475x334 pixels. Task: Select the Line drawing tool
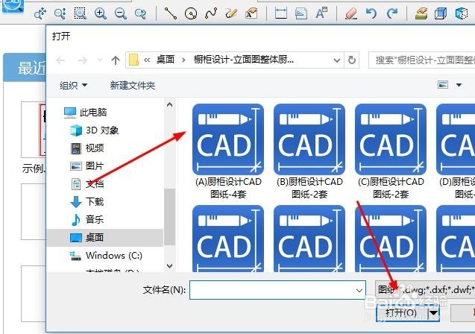point(171,13)
